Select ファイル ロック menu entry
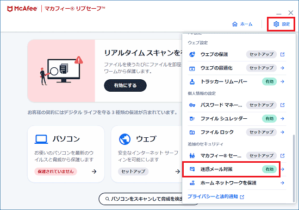299x210 pixels. 237,132
